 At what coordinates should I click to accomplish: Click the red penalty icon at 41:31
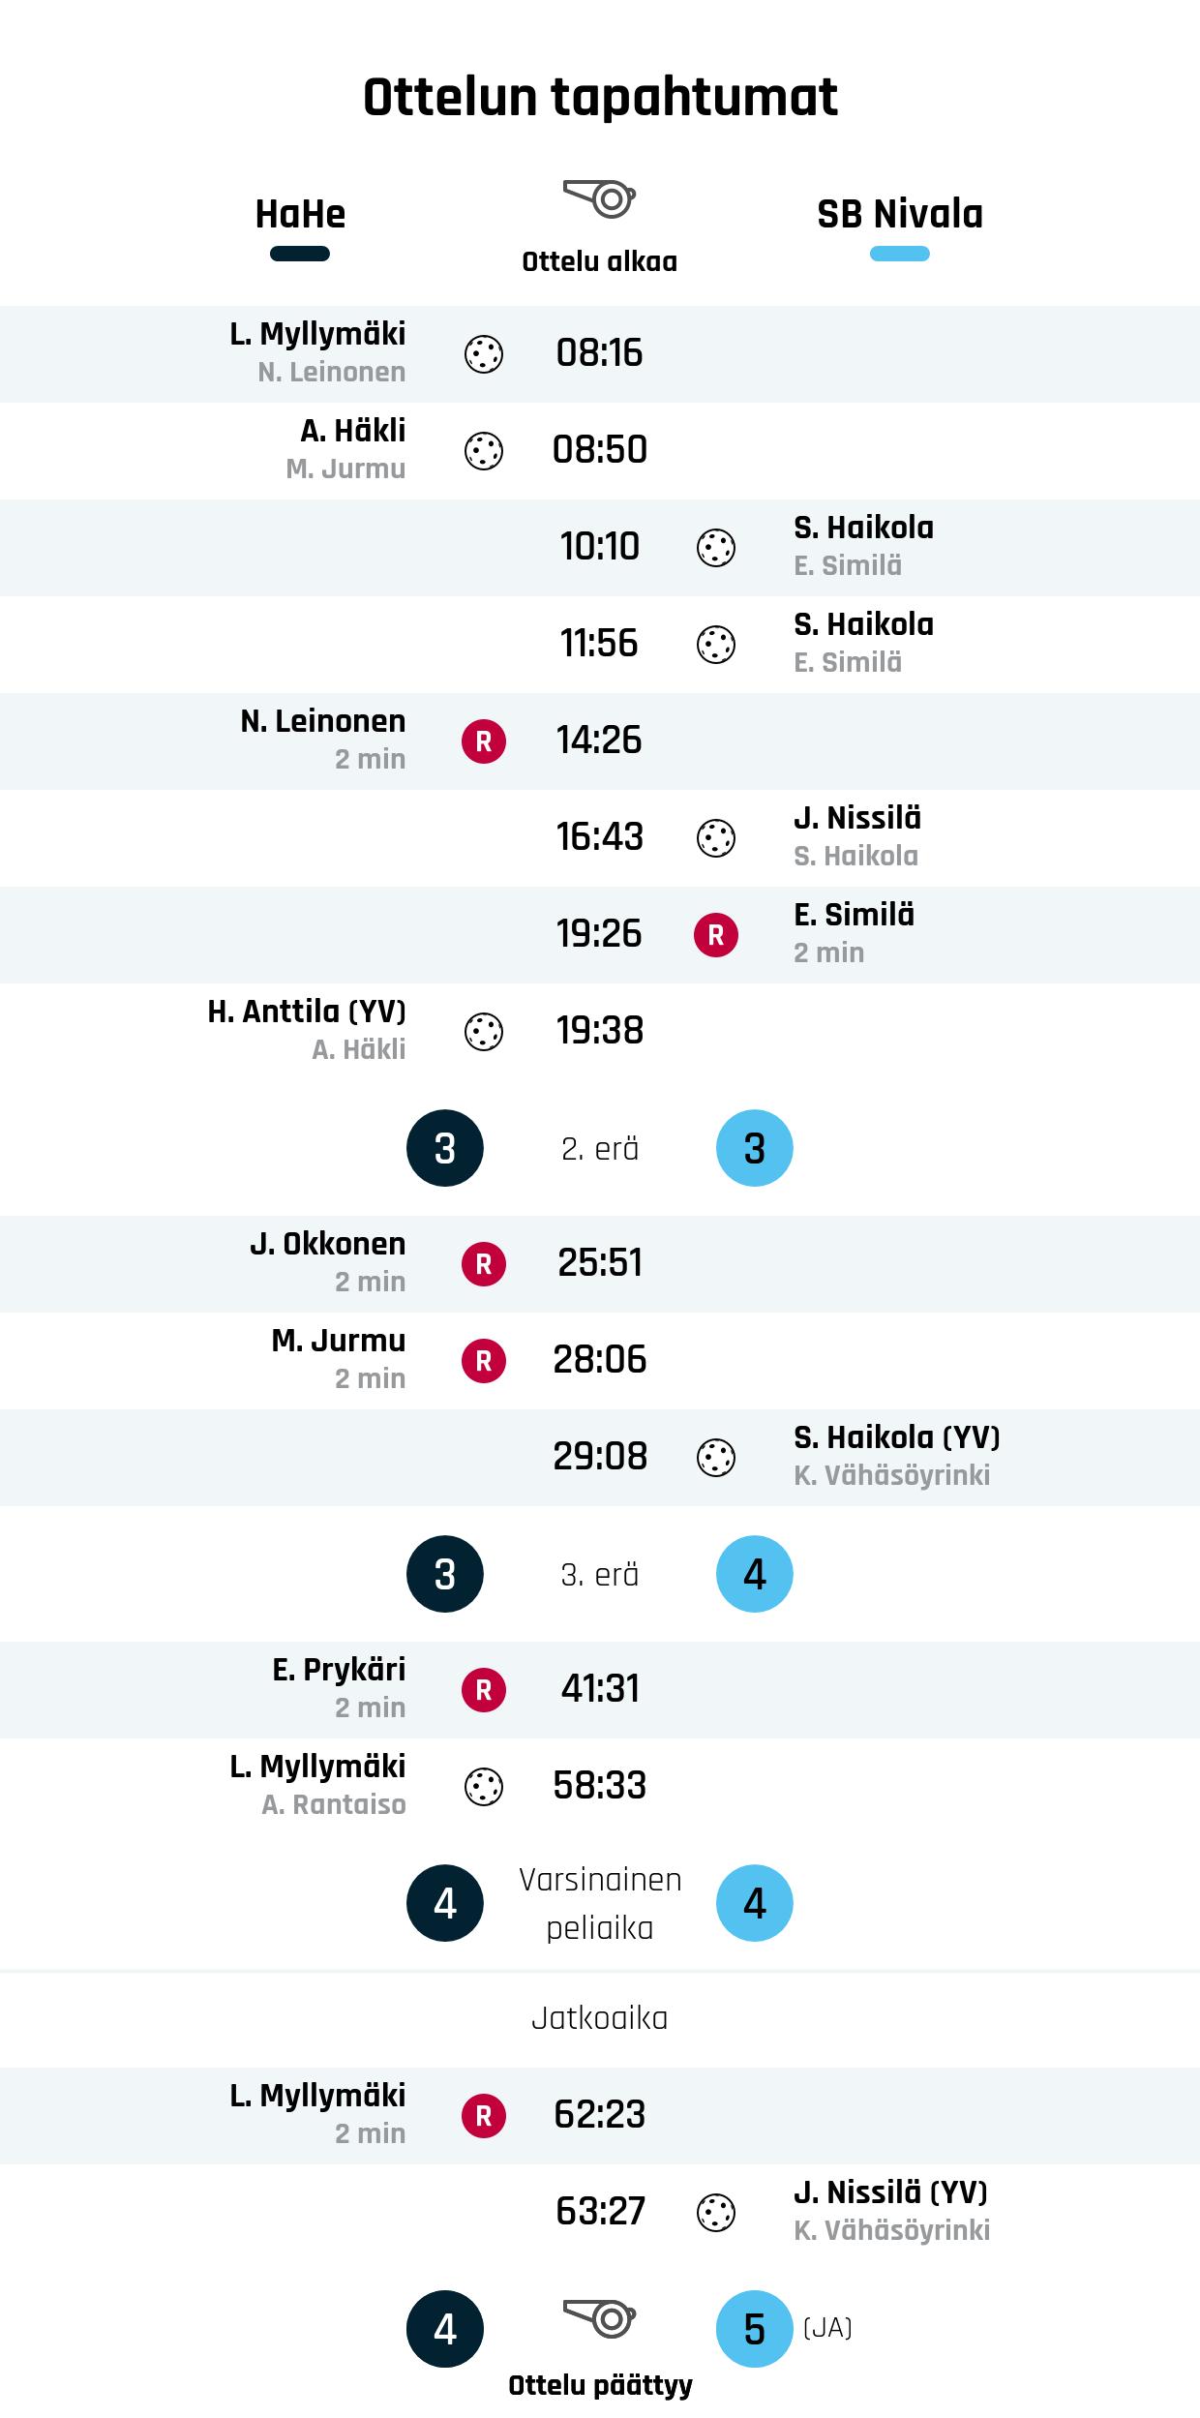pos(484,1690)
